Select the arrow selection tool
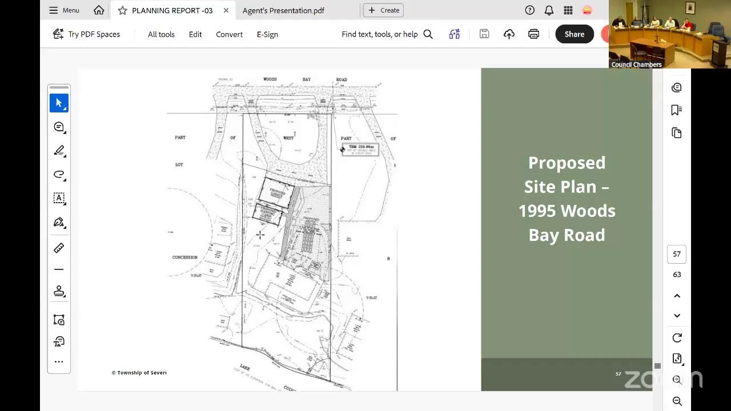 [59, 103]
